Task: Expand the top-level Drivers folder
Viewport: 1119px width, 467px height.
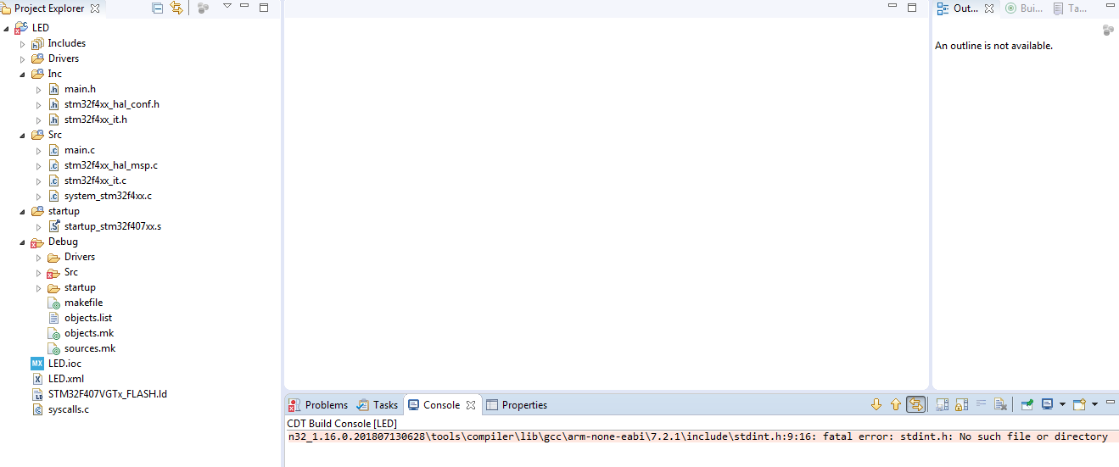Action: tap(23, 58)
